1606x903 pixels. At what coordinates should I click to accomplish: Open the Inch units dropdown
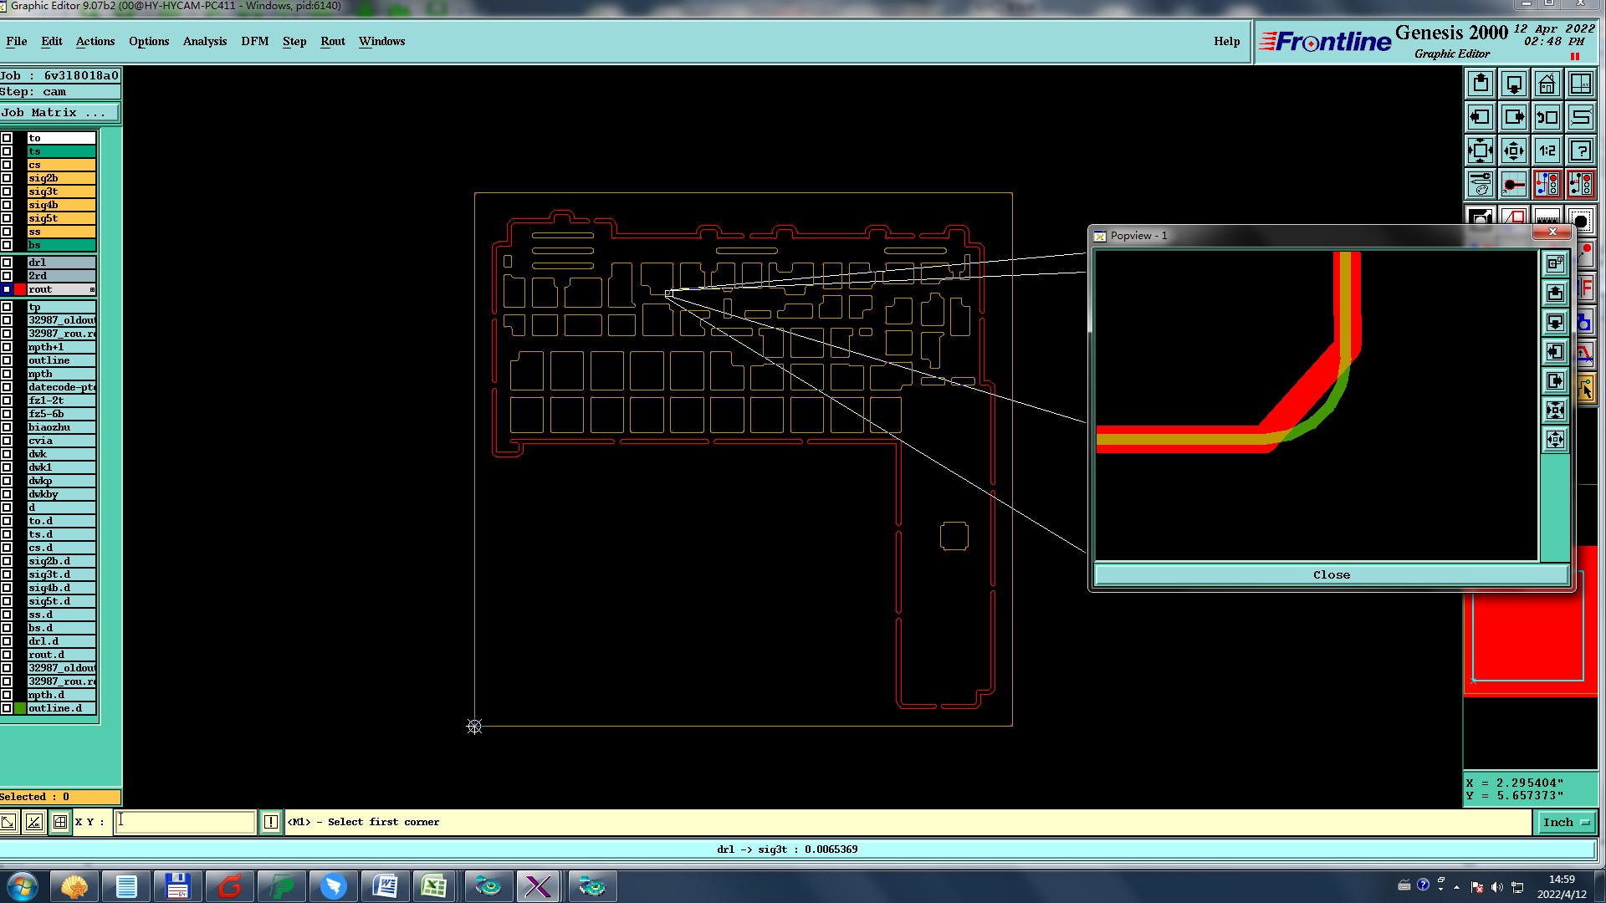pyautogui.click(x=1565, y=822)
